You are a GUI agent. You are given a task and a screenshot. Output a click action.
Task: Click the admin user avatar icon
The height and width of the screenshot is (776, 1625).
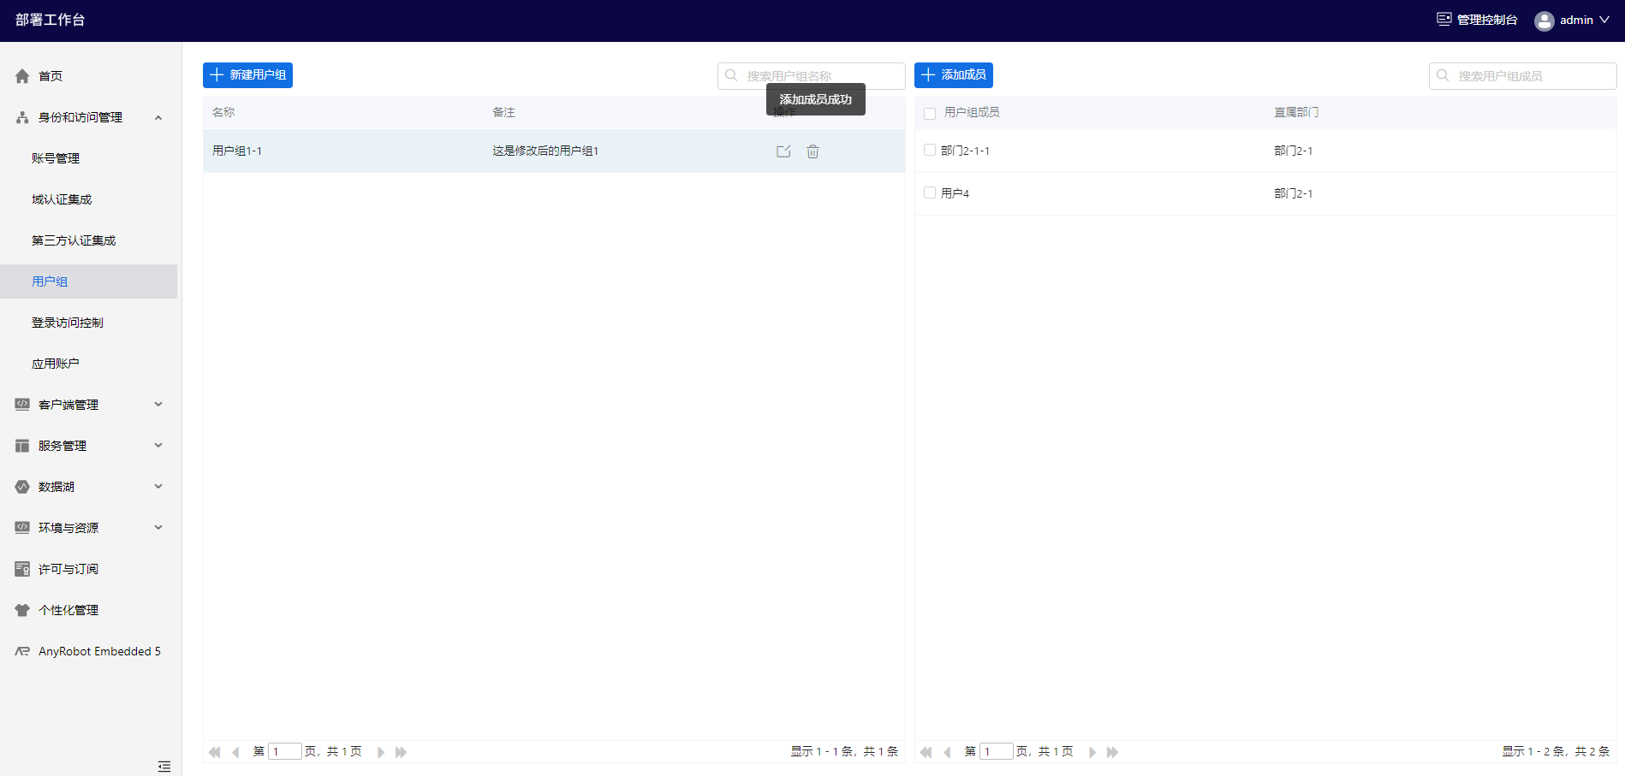pyautogui.click(x=1544, y=21)
